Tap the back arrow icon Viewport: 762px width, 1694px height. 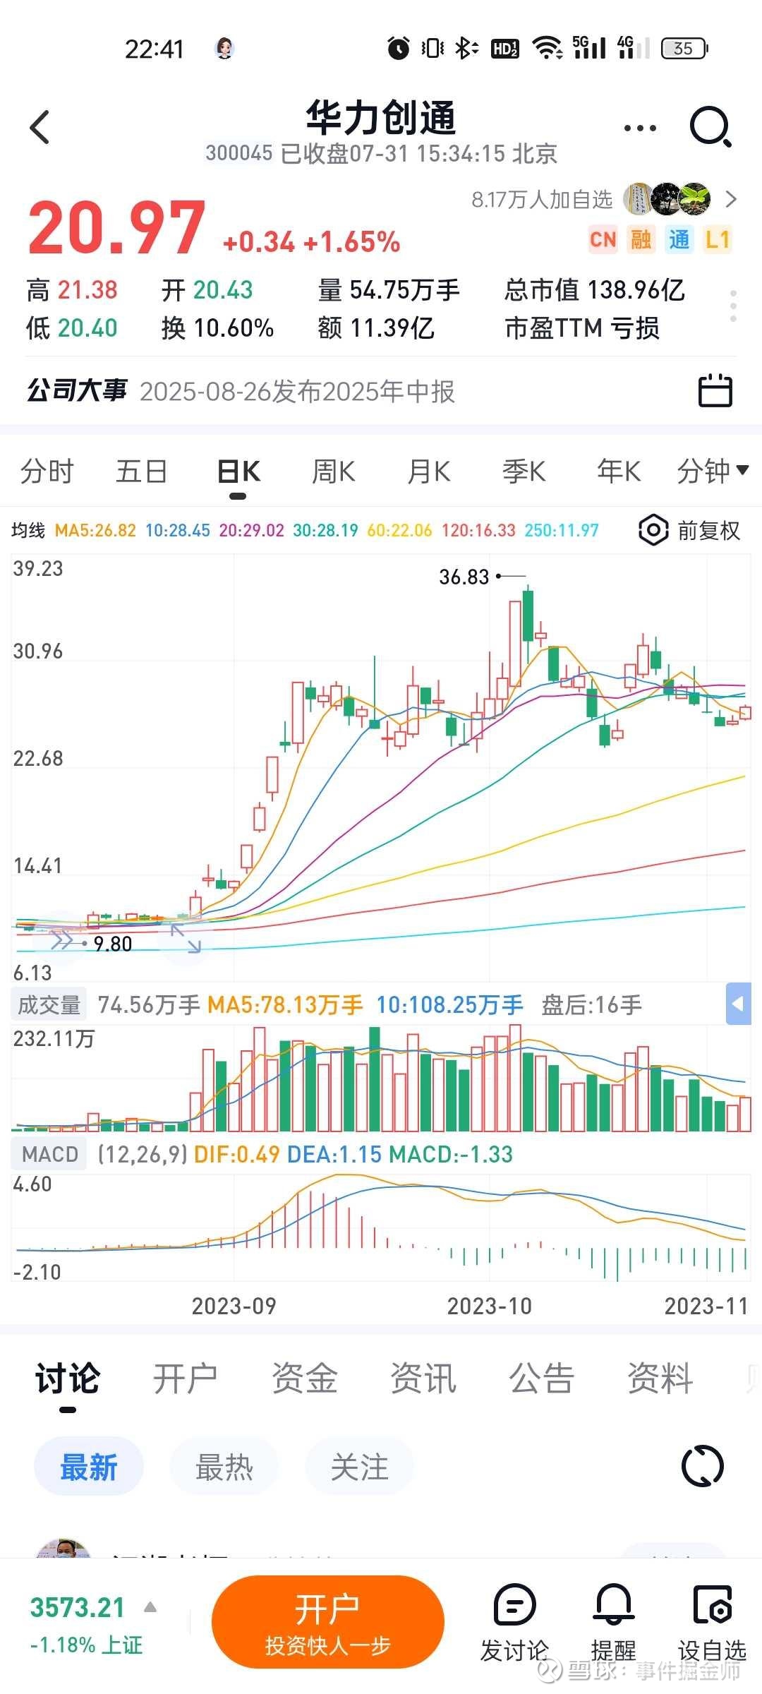pos(40,128)
